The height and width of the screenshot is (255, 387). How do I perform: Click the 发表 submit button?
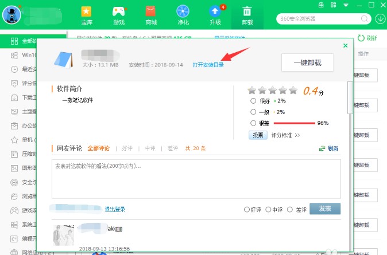(325, 209)
